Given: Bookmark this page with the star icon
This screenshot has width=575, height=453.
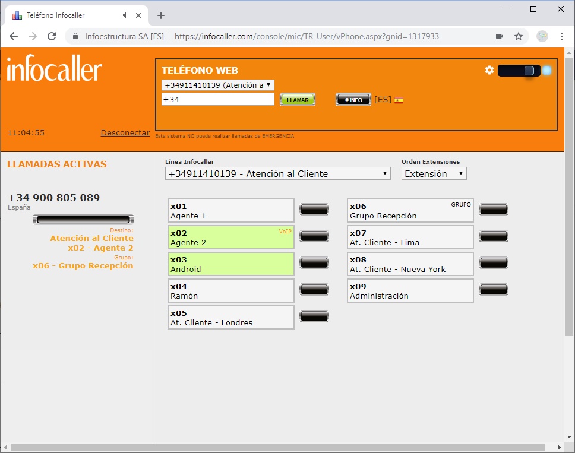Looking at the screenshot, I should [x=518, y=36].
